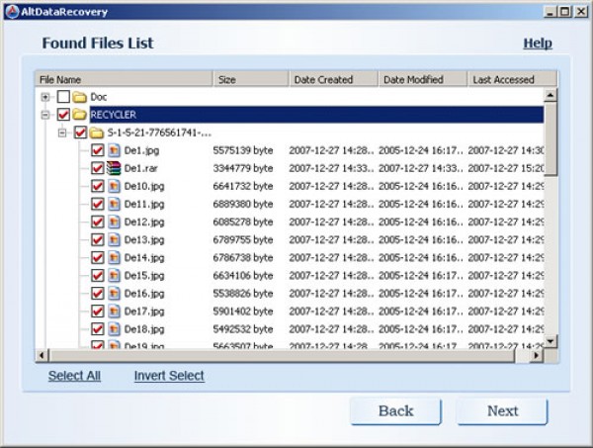Uncheck the RECYCLER folder checkbox

pos(63,115)
